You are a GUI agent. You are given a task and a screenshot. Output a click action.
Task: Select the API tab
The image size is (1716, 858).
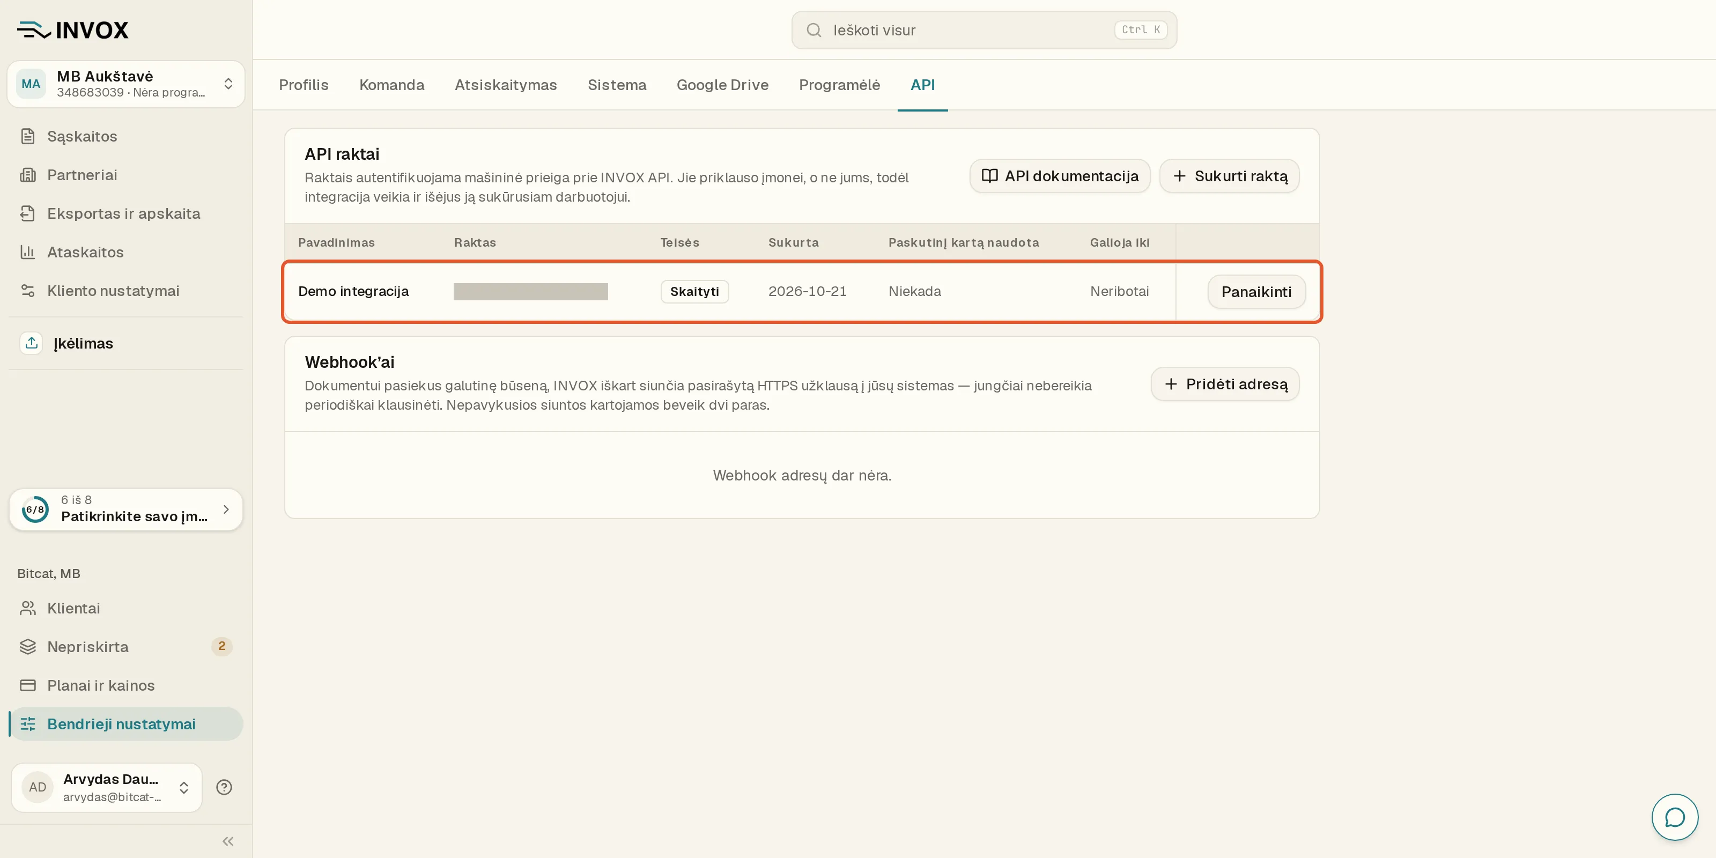click(x=922, y=85)
